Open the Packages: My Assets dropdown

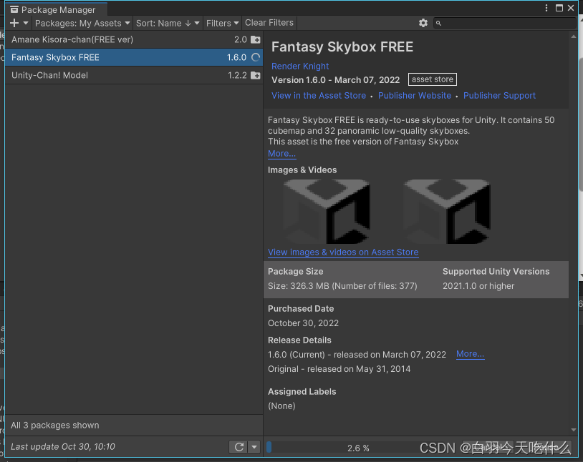(82, 23)
